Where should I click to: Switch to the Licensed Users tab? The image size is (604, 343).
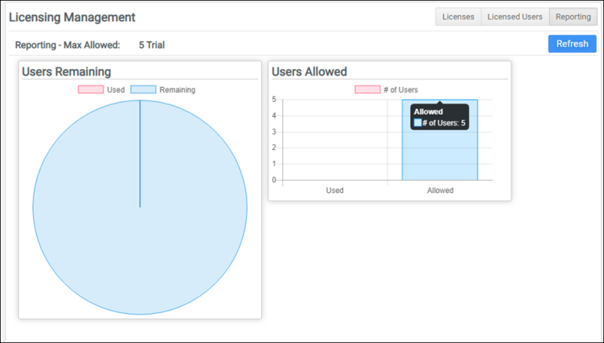[x=515, y=17]
